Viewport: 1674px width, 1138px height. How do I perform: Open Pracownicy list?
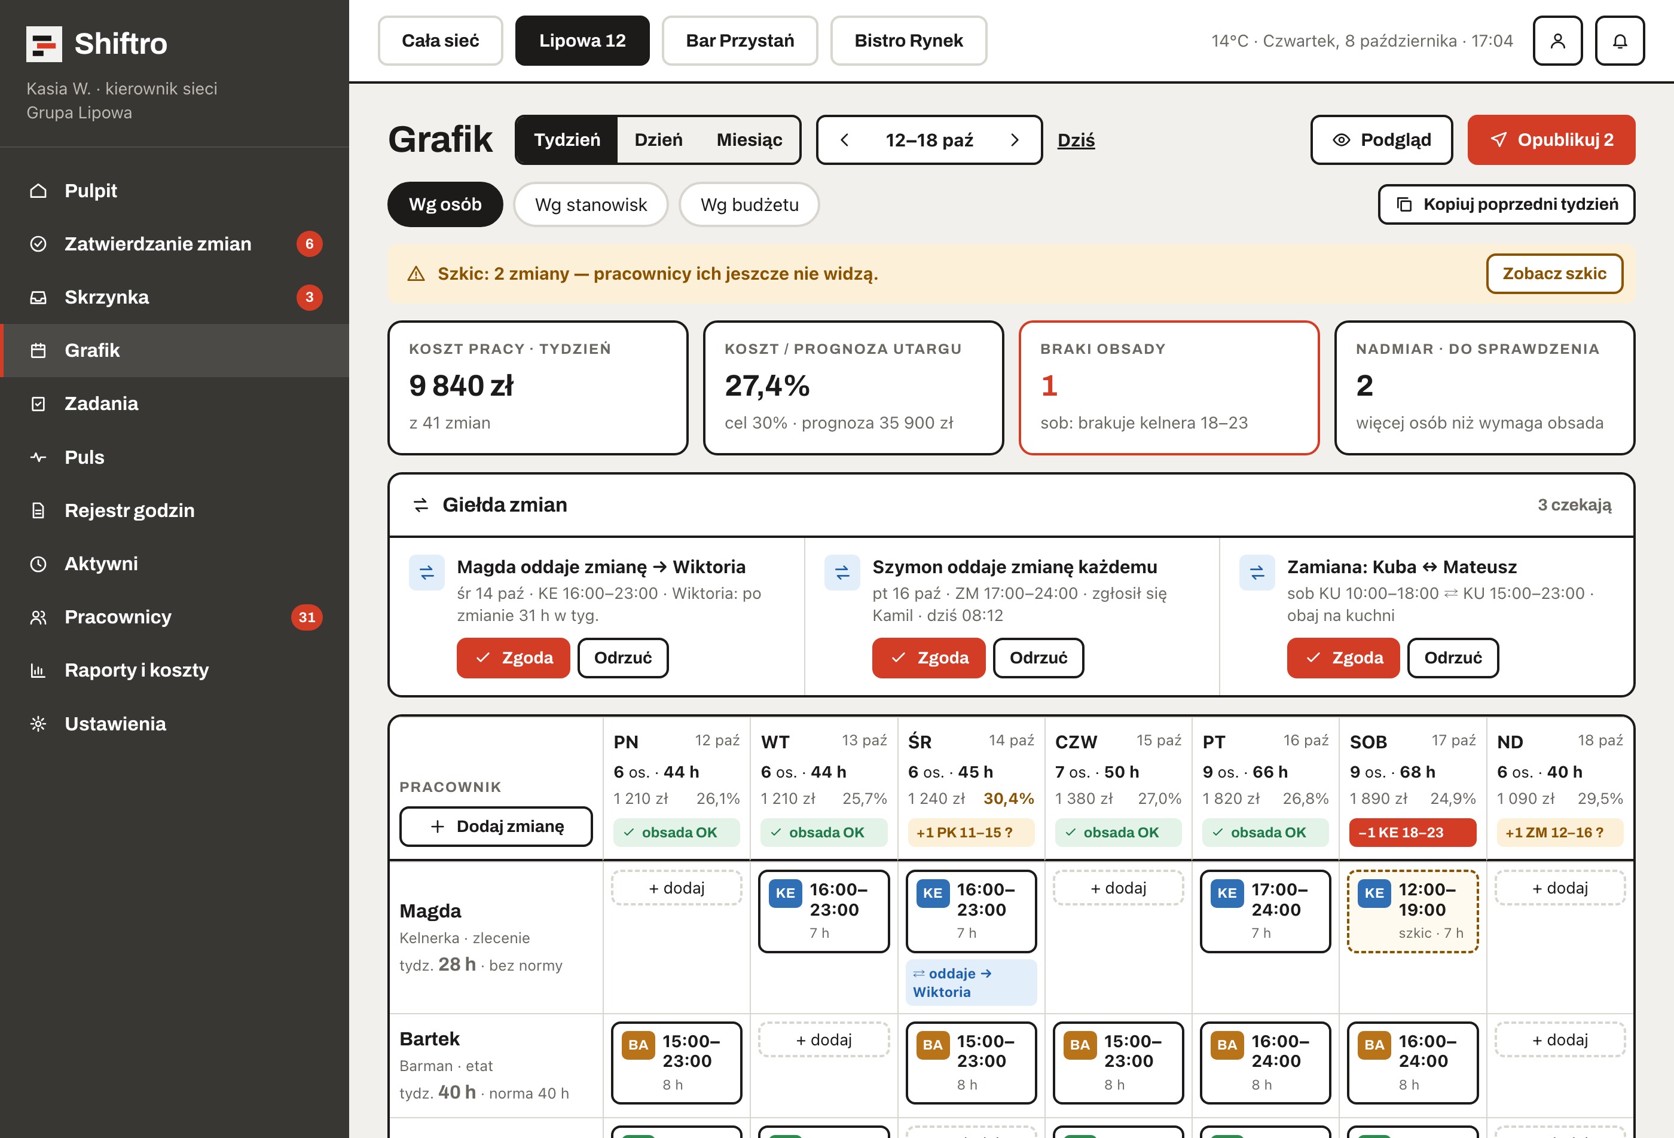click(175, 617)
